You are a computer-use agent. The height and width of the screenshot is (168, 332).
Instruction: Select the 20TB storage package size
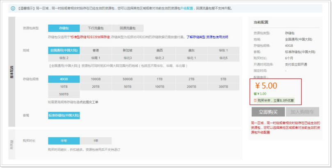click(x=96, y=86)
